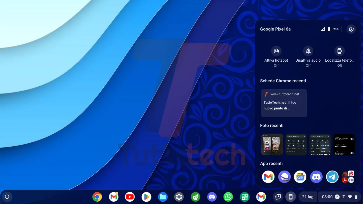The height and width of the screenshot is (204, 363).
Task: Toggle Disattiva audio for the phone
Action: (x=308, y=51)
